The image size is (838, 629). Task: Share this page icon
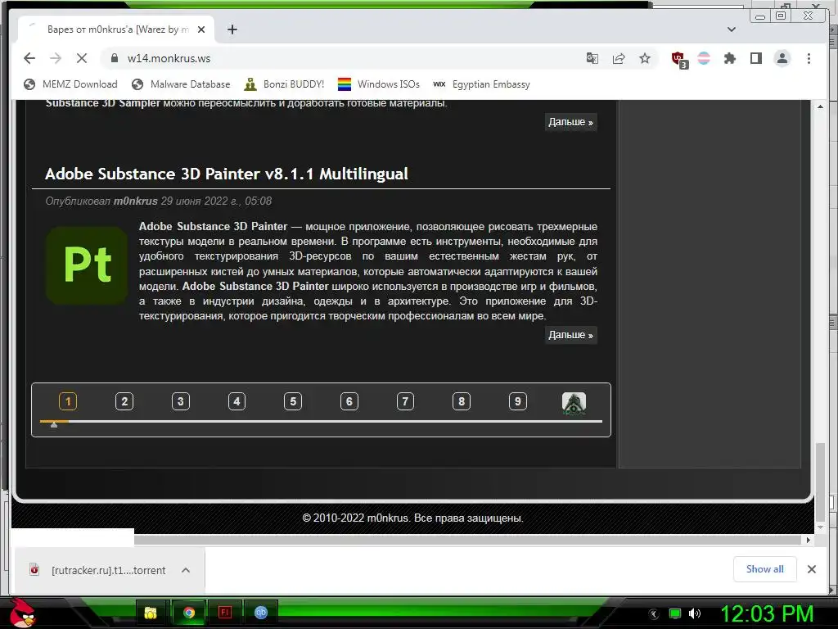coord(619,58)
